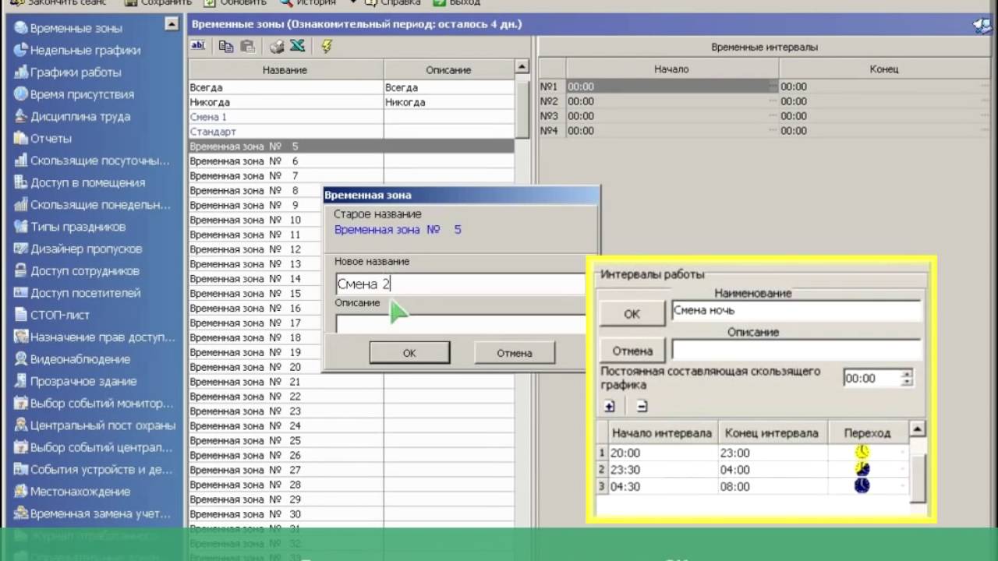Image resolution: width=998 pixels, height=561 pixels.
Task: Select Дисциплина труда in sidebar
Action: tap(80, 116)
